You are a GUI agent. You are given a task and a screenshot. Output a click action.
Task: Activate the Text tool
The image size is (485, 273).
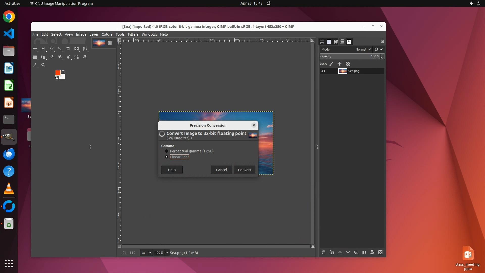pyautogui.click(x=85, y=57)
